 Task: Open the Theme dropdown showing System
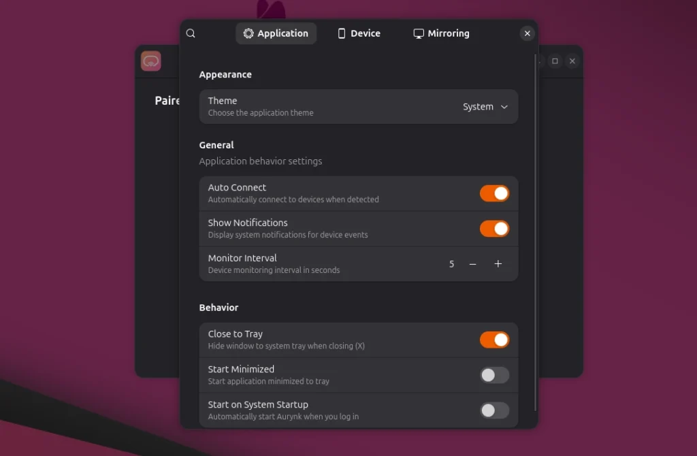(x=485, y=107)
